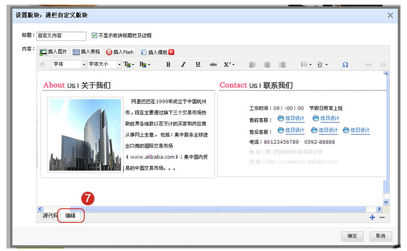Click the Insert Table (插入表格) button
Image resolution: width=407 pixels, height=251 pixels.
86,52
